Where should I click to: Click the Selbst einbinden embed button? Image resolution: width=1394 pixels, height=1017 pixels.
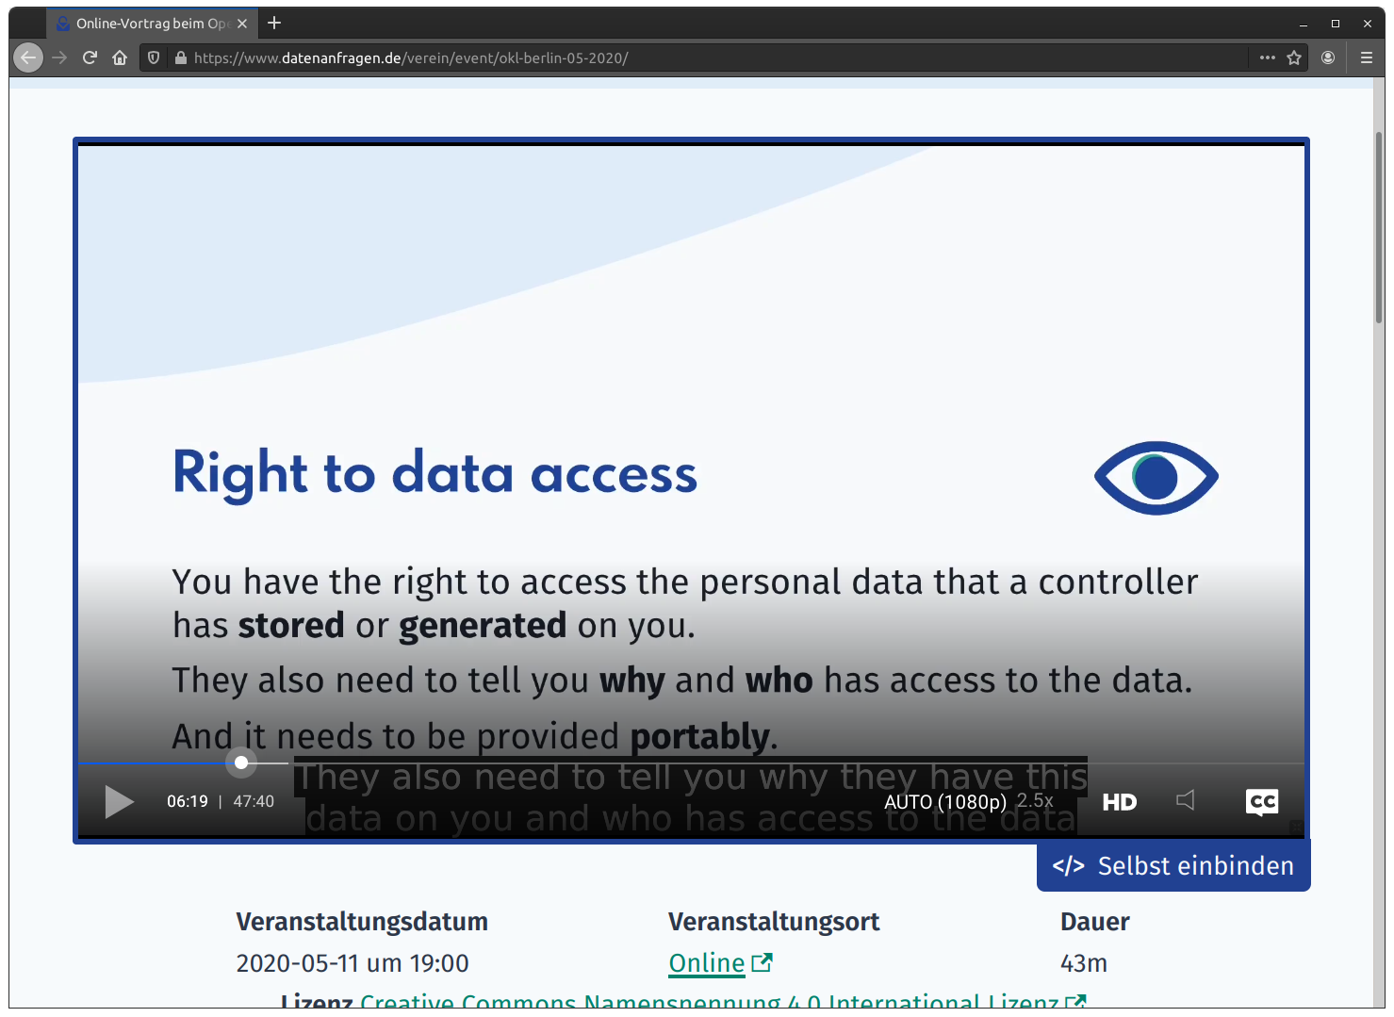(1173, 866)
